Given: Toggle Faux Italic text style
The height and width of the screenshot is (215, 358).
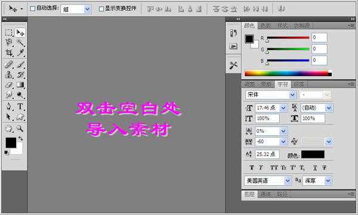Looking at the screenshot, I should [261, 168].
